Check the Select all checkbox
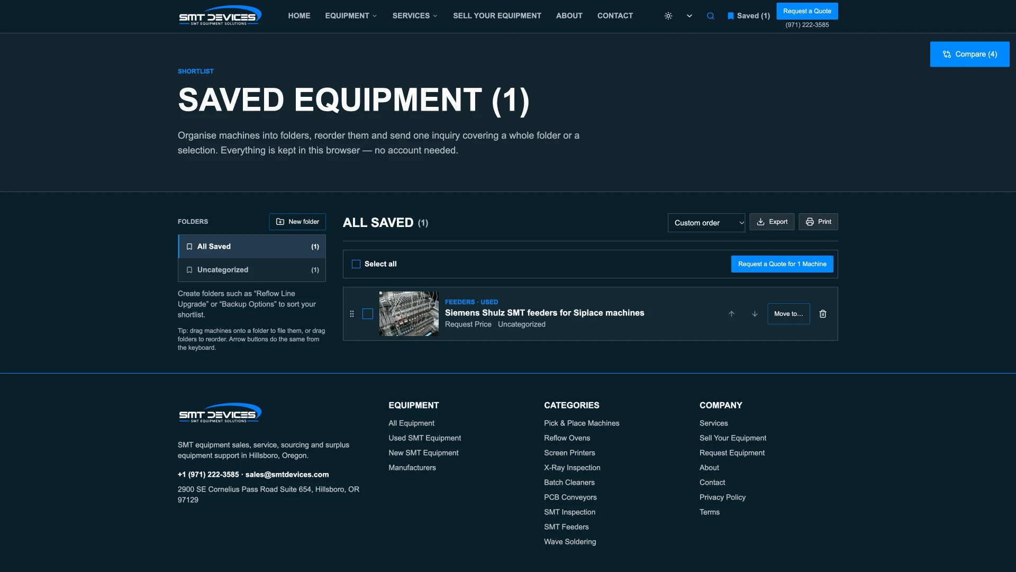This screenshot has width=1016, height=572. pos(356,264)
